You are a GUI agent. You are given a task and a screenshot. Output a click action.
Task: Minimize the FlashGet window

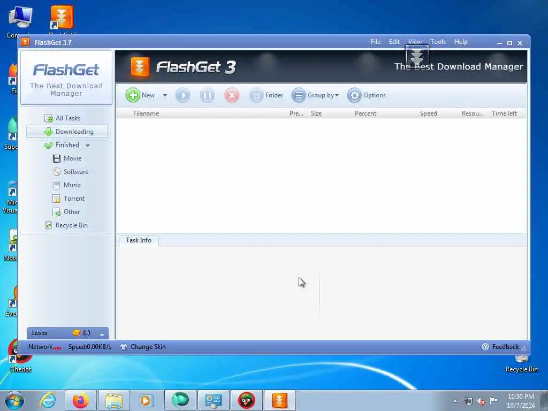coord(499,43)
